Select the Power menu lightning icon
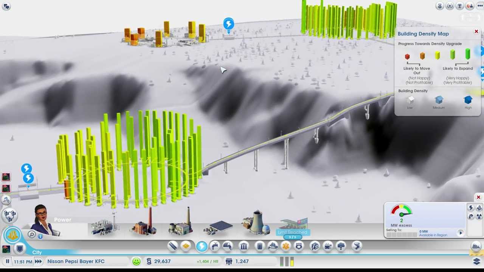Screen dimensions: 484x272 [x=202, y=246]
